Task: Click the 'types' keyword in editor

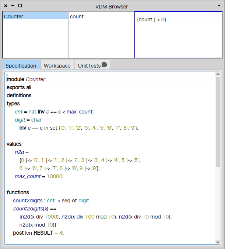Action: click(x=13, y=104)
